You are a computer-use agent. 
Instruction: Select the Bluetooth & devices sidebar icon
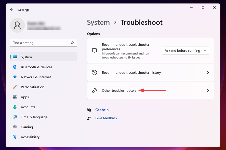(x=15, y=67)
